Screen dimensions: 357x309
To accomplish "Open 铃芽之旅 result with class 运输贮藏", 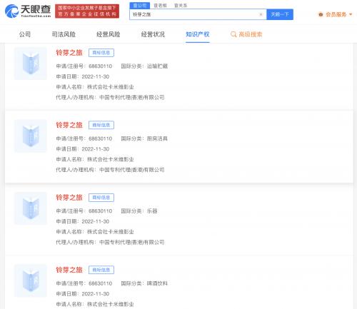I will click(69, 53).
